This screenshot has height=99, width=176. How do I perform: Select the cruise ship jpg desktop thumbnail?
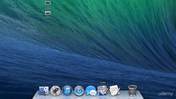48,3
